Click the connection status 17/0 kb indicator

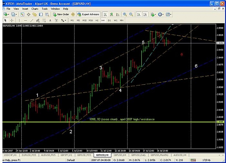point(206,160)
